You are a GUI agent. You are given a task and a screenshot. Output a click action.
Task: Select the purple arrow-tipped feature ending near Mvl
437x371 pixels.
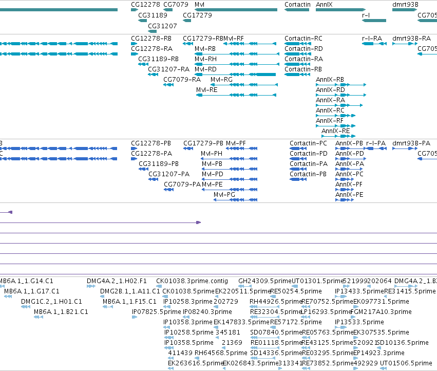pos(100,222)
